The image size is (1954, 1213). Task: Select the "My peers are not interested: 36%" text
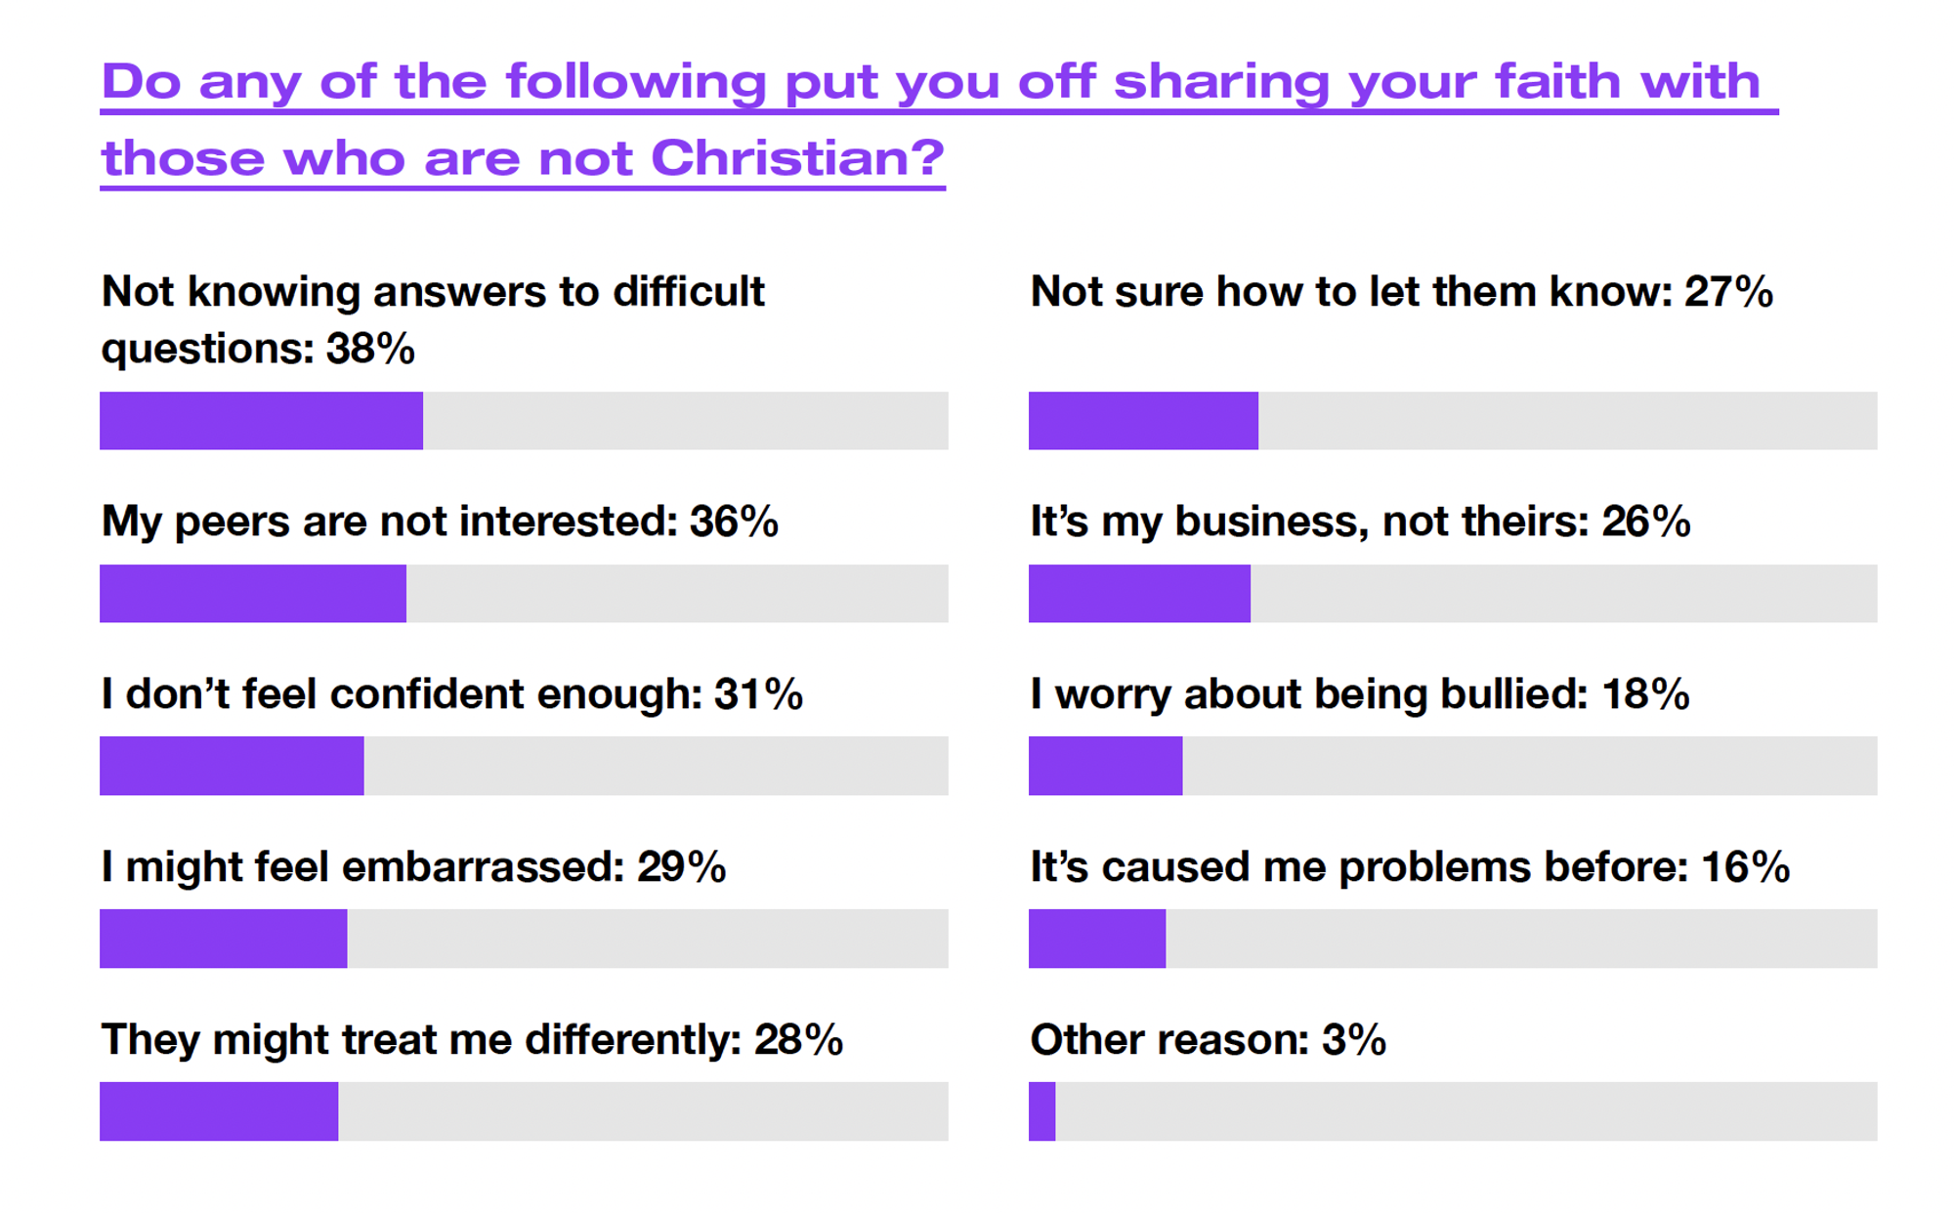[x=440, y=522]
